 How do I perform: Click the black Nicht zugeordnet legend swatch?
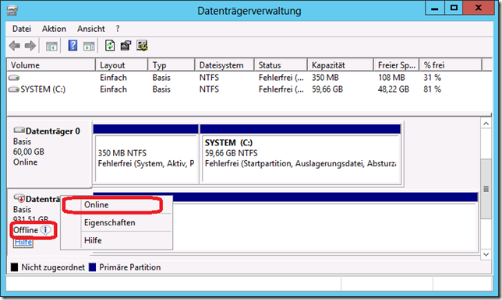pos(14,267)
